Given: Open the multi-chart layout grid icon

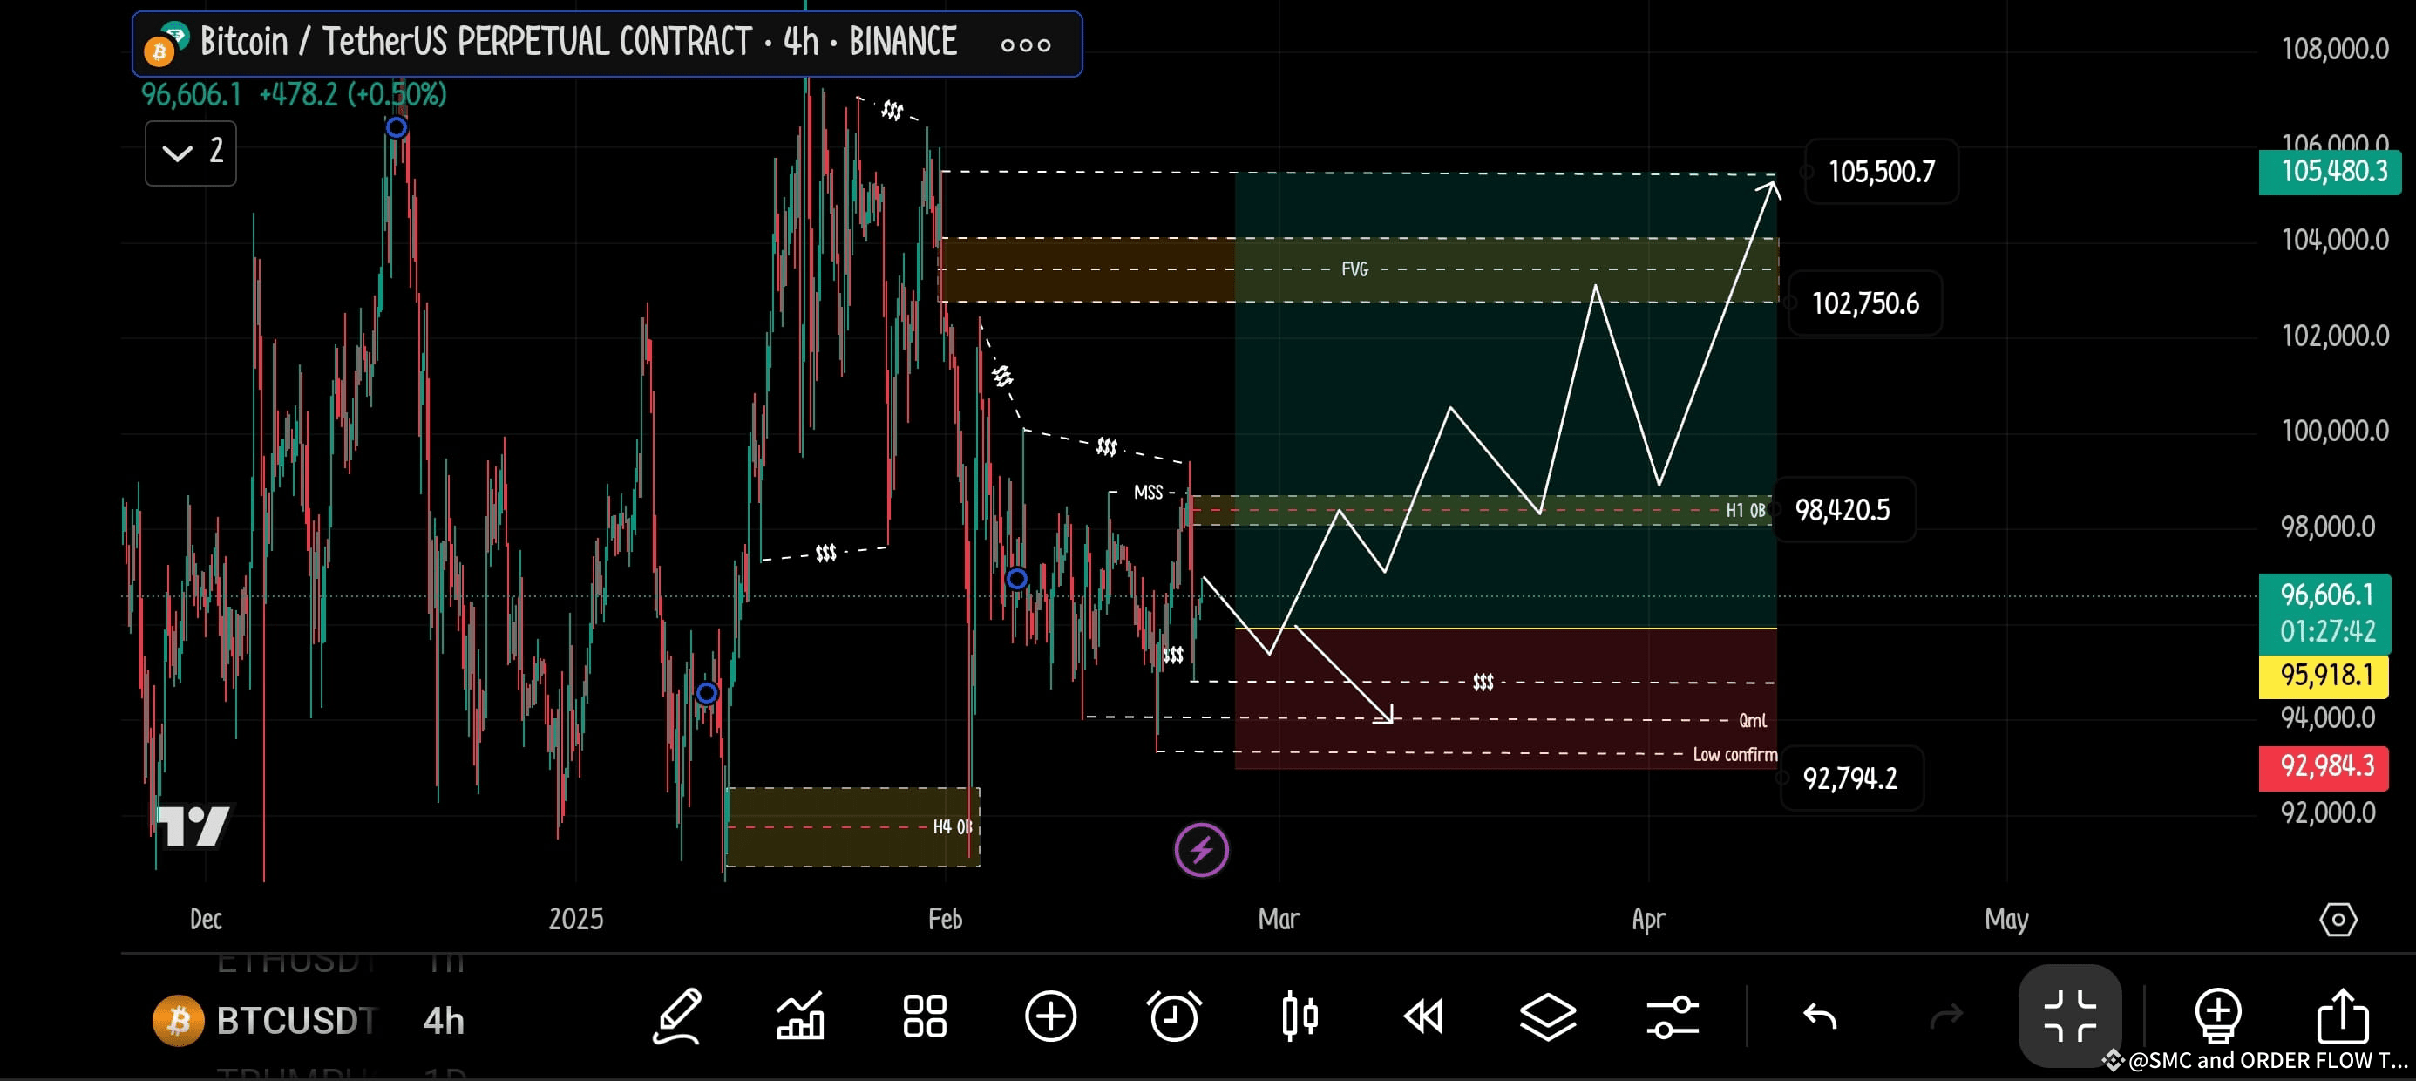Looking at the screenshot, I should [924, 1017].
